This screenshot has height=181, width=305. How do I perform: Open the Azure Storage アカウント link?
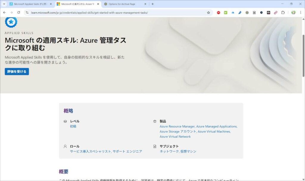coord(178,131)
